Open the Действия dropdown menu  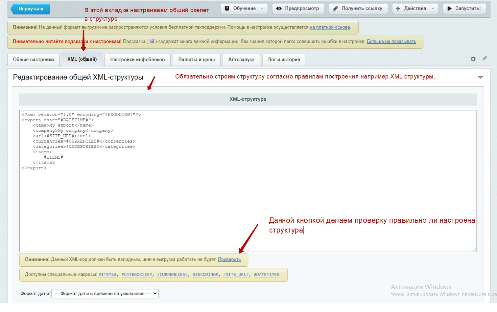point(415,9)
